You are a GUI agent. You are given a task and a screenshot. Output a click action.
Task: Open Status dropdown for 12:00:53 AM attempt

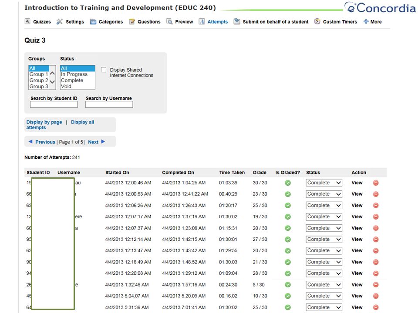(x=324, y=194)
